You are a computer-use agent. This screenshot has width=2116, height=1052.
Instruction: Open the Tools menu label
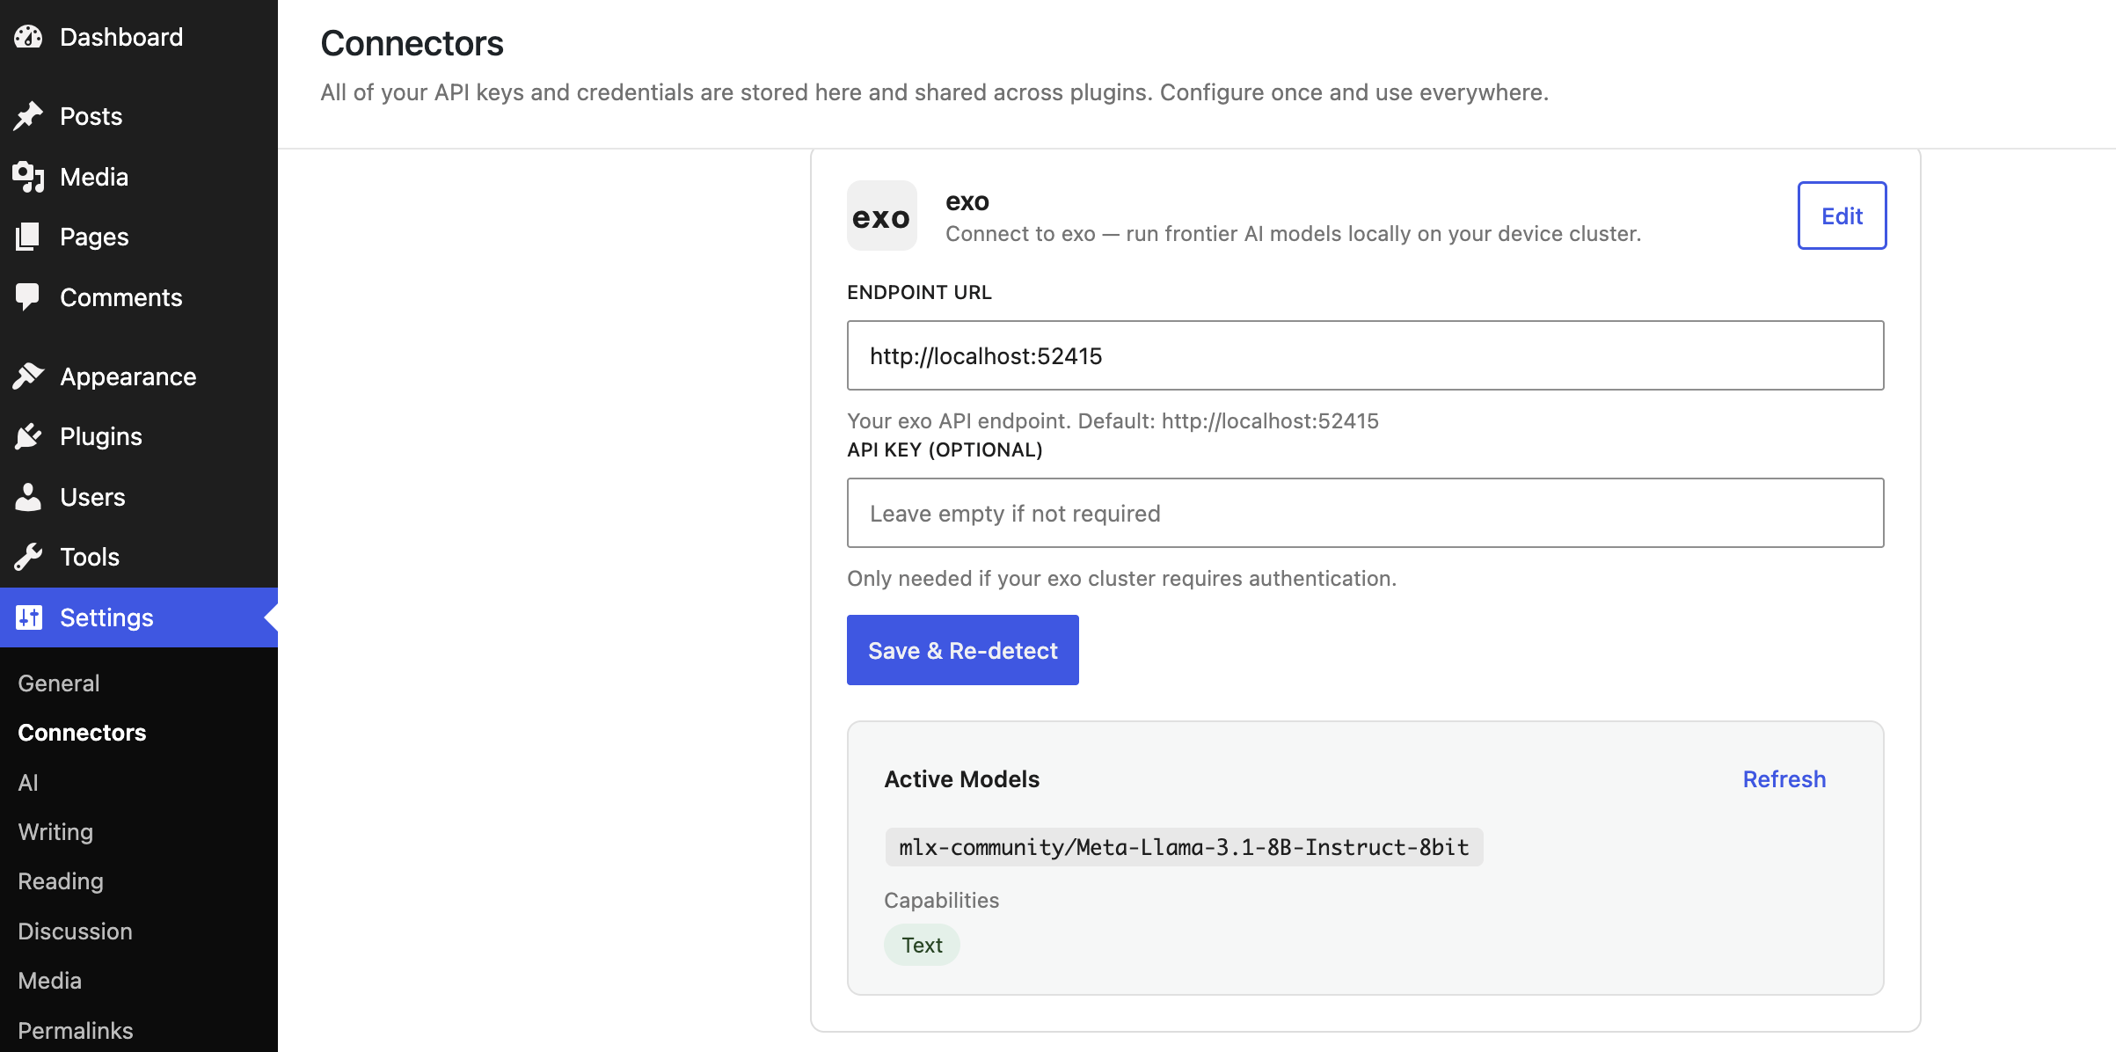click(90, 557)
